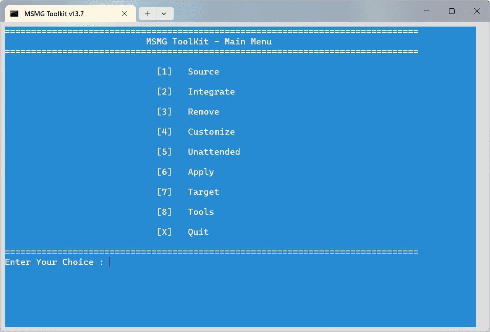Click the 'Customize' menu entry text

pos(211,132)
